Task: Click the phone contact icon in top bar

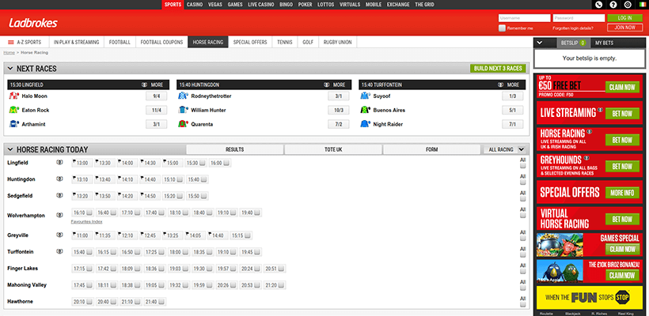Action: 598,5
